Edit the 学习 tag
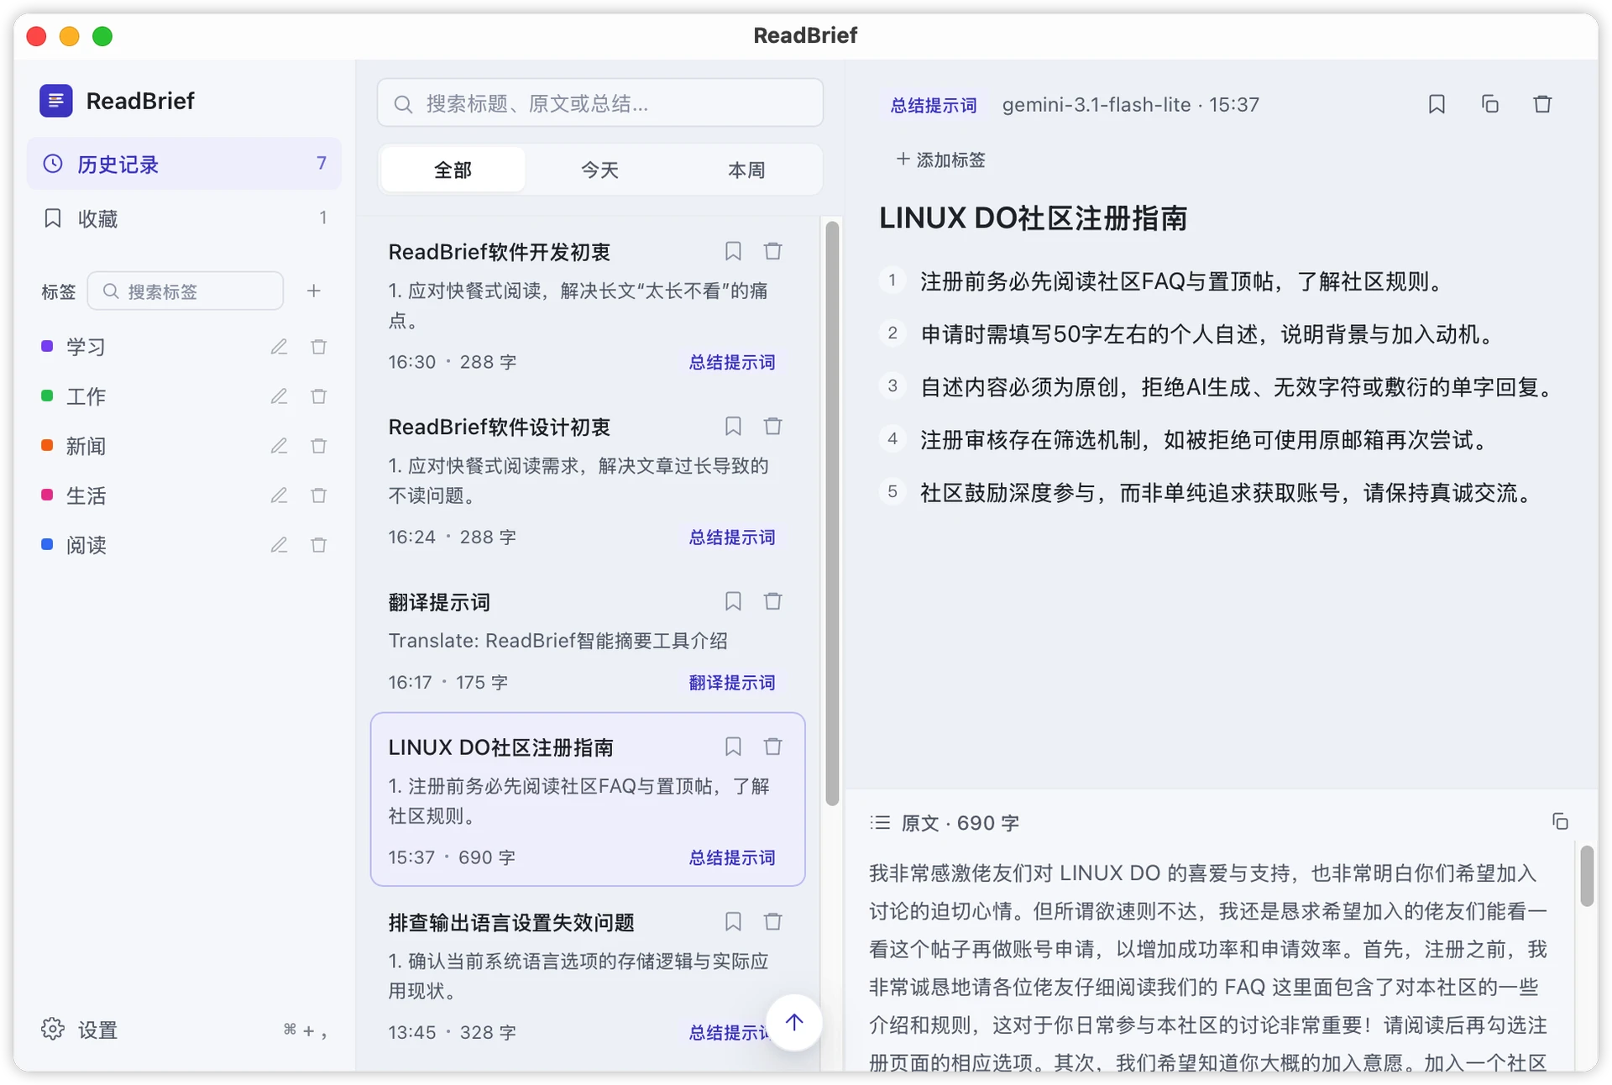Viewport: 1612px width, 1085px height. pyautogui.click(x=279, y=347)
